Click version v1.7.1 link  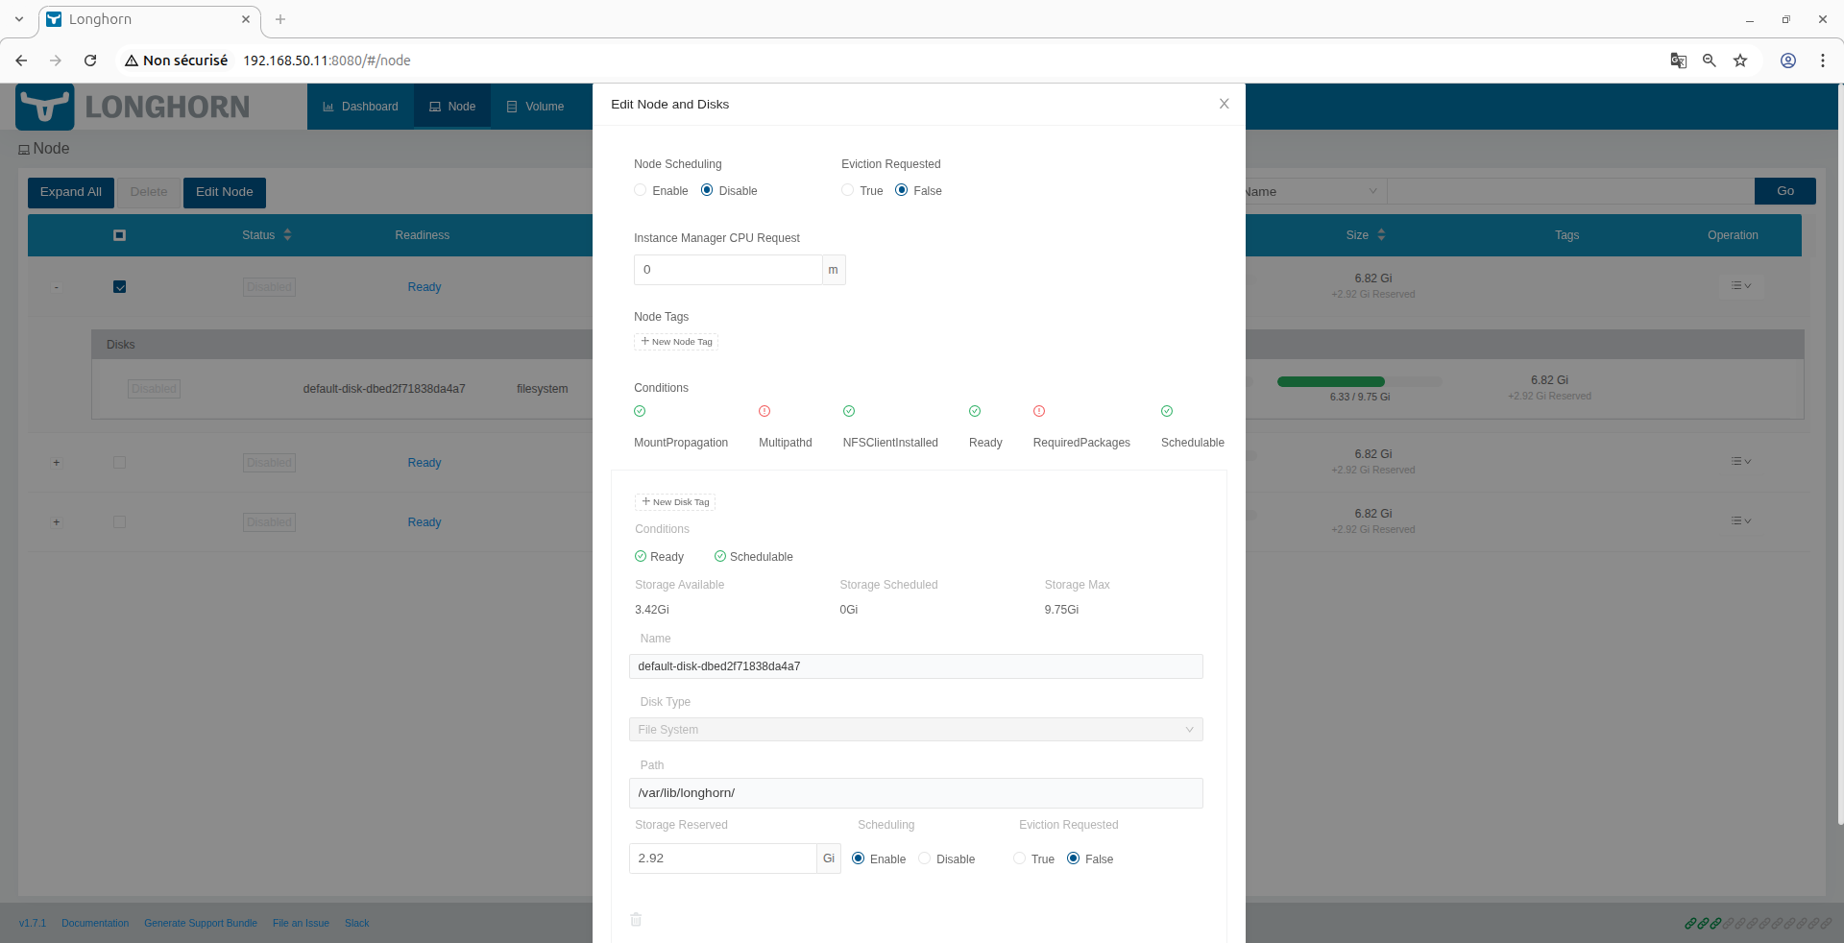(x=33, y=924)
